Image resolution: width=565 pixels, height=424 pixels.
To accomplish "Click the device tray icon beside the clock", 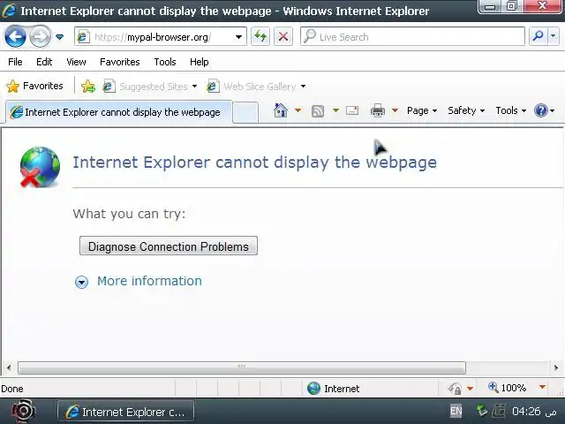I will 499,411.
